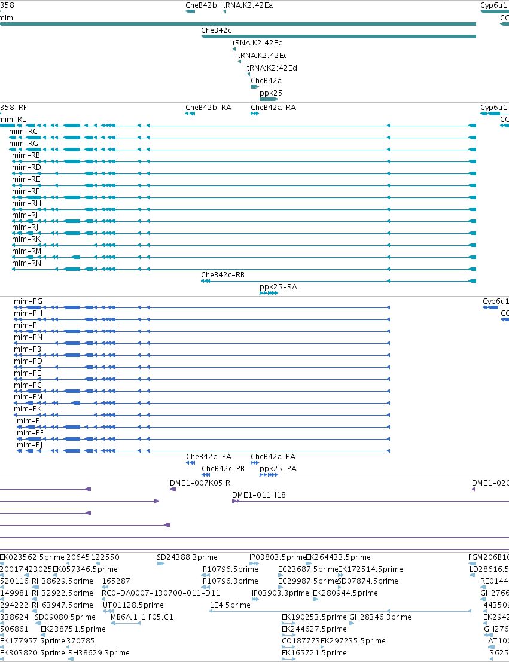This screenshot has height=662, width=509.
Task: Click the tRNA:K2:42Ec gene label
Action: click(x=263, y=56)
